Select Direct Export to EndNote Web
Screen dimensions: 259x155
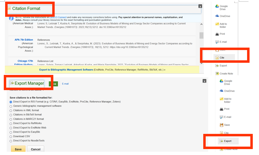[x=11, y=128]
